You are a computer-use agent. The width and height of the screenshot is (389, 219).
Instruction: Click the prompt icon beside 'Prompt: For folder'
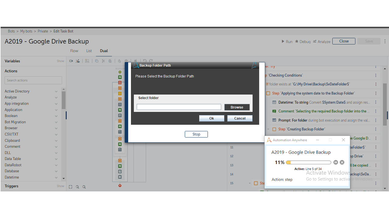(274, 120)
